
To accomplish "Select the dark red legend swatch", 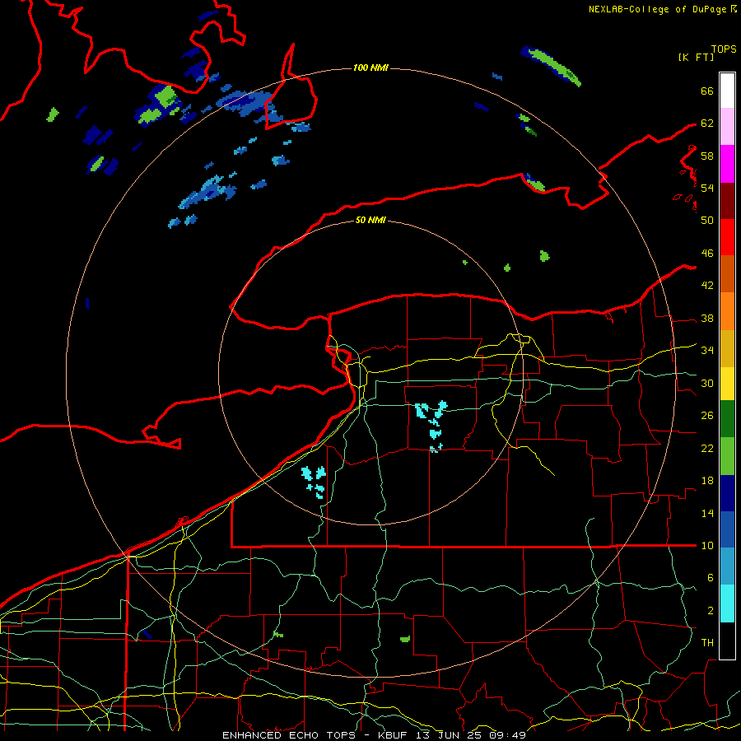I will (727, 200).
